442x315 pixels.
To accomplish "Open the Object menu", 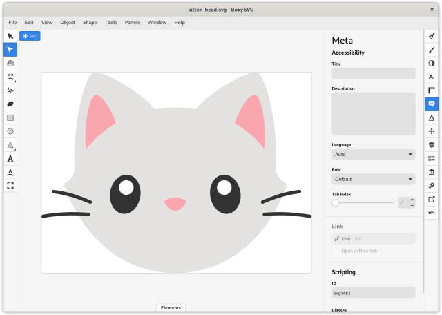I will point(68,22).
